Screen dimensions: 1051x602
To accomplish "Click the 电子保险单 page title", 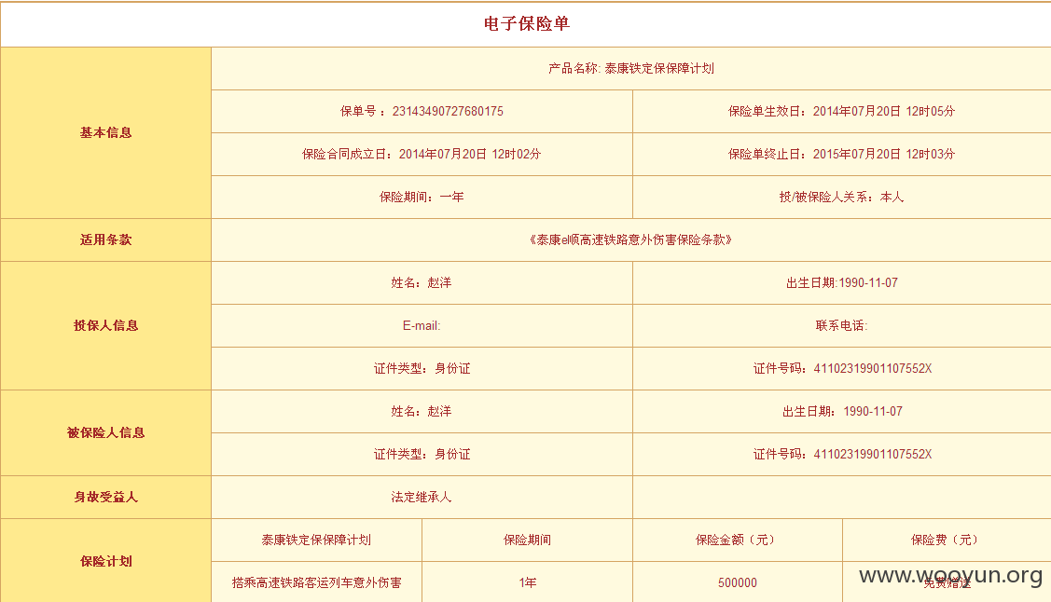I will [x=527, y=24].
